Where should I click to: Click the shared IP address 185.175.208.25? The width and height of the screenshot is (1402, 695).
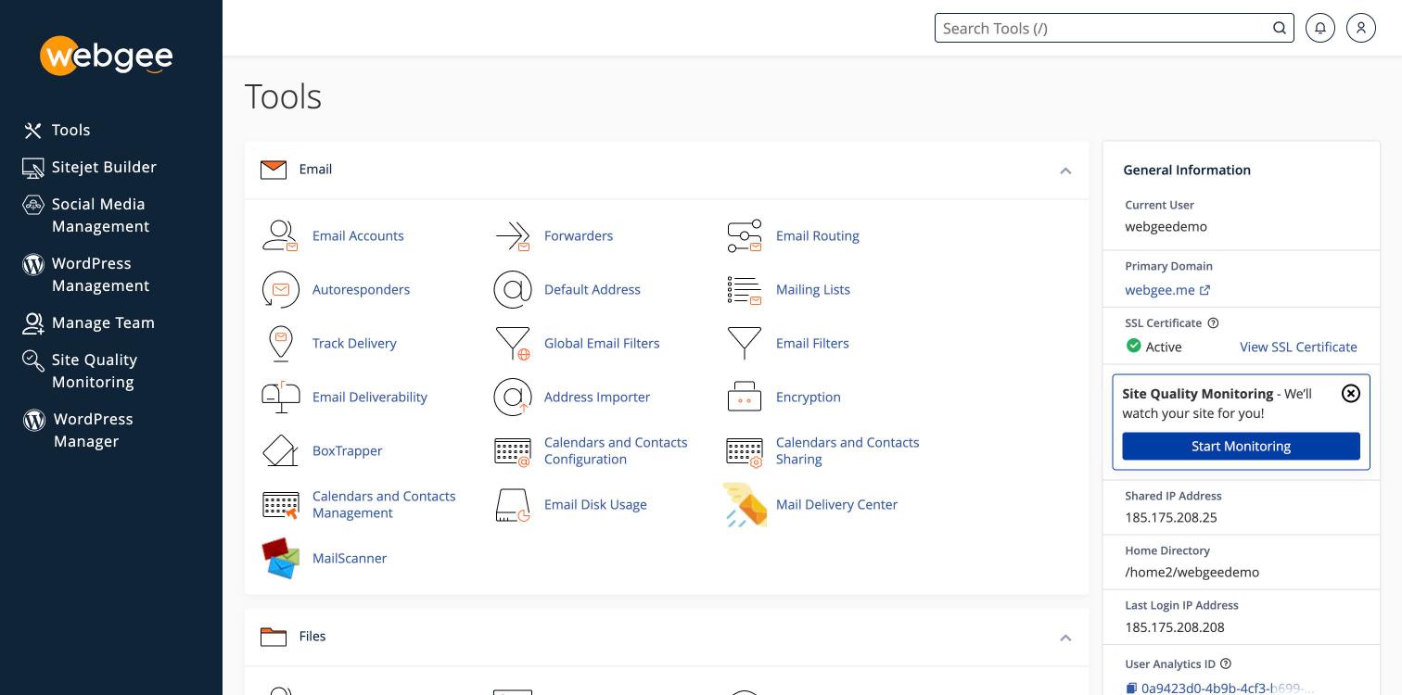(x=1170, y=517)
